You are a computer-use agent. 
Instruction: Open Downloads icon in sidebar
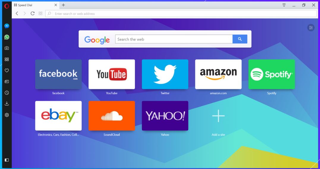pos(7,104)
